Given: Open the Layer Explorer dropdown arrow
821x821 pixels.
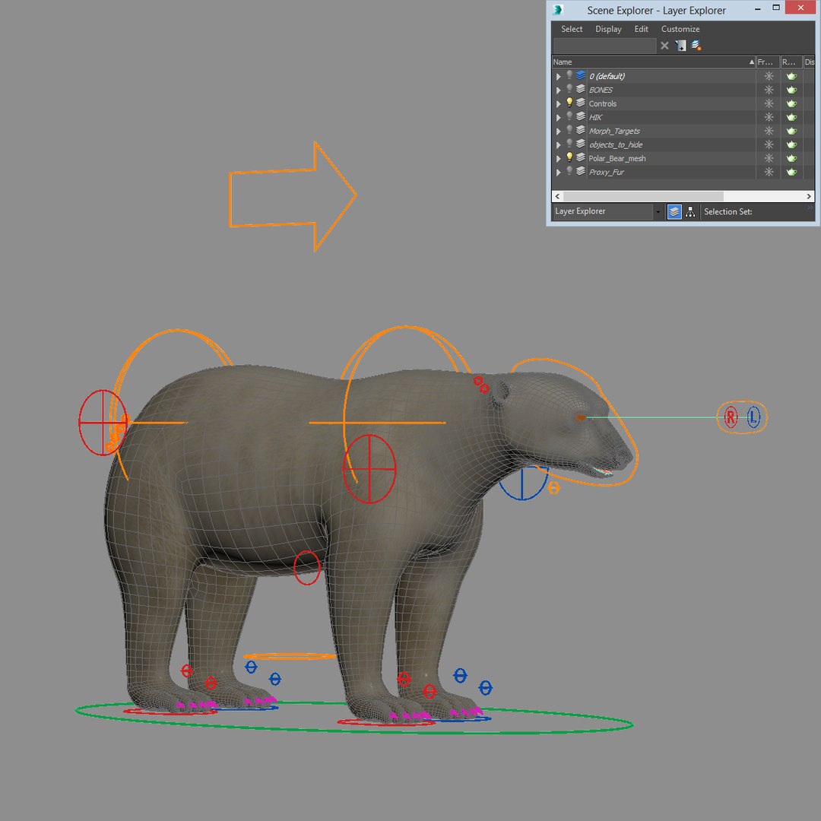Looking at the screenshot, I should (x=658, y=211).
